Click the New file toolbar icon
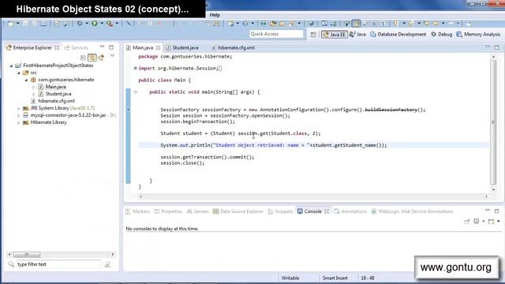 11,24
